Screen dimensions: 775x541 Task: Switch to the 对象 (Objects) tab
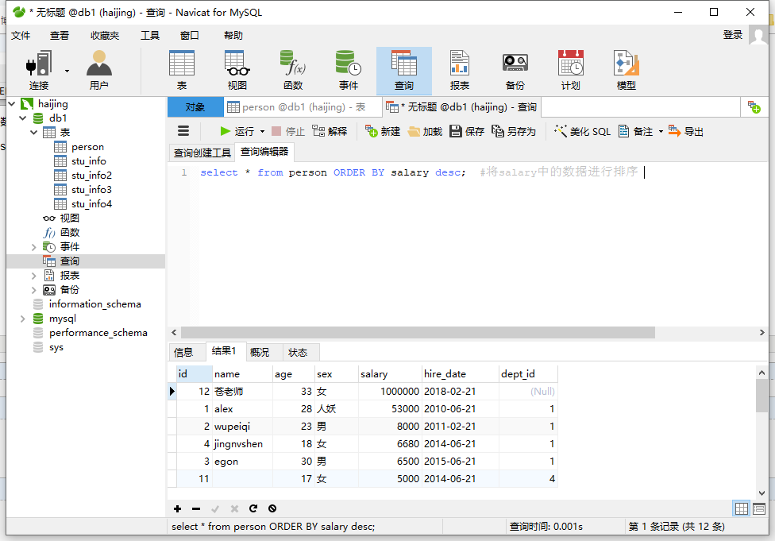(x=195, y=106)
